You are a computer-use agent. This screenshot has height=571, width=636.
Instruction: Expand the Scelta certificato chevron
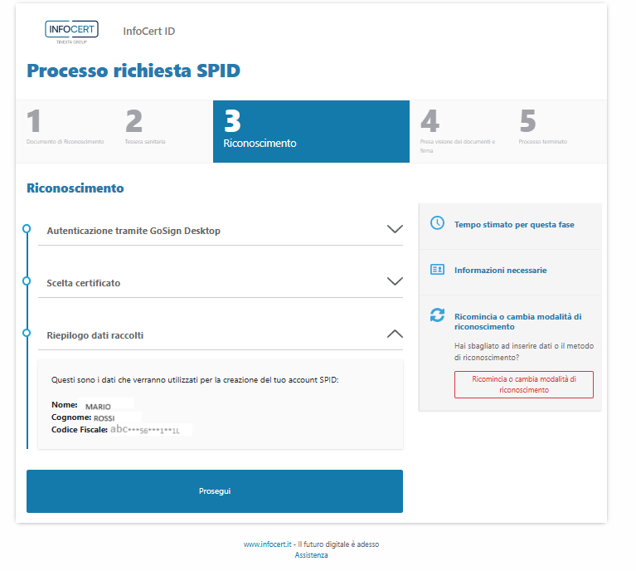click(x=395, y=282)
